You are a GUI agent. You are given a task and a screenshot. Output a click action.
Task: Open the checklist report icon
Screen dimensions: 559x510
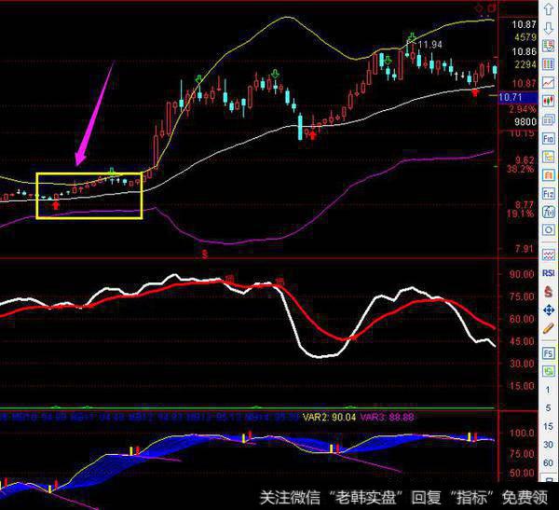click(549, 46)
